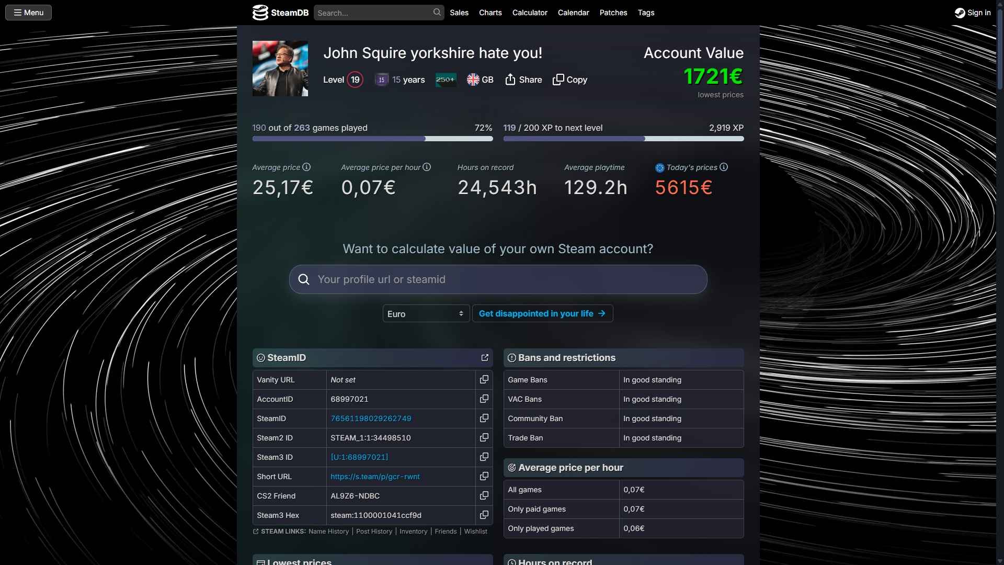Copy the Short URL value
Screen dimensions: 1004x565
[x=484, y=476]
